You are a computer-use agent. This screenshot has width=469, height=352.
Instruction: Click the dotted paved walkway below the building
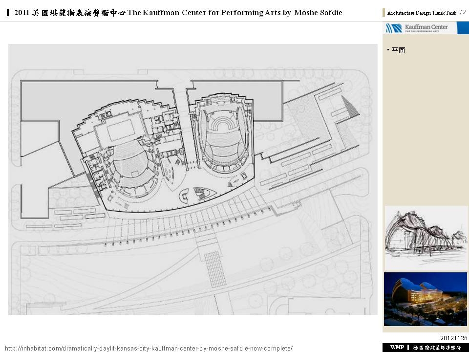pyautogui.click(x=215, y=269)
